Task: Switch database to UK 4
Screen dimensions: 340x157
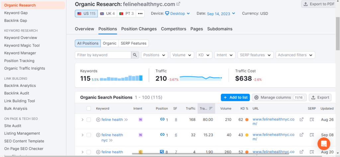Action: (107, 14)
